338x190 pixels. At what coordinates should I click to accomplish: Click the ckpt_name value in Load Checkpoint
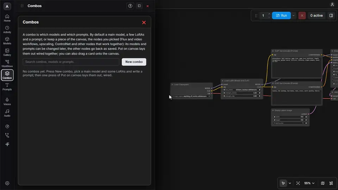coord(192,96)
